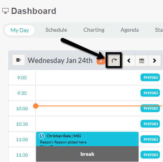Screen dimensions: 163x162
Task: Open the list options menu button
Action: tap(19, 60)
